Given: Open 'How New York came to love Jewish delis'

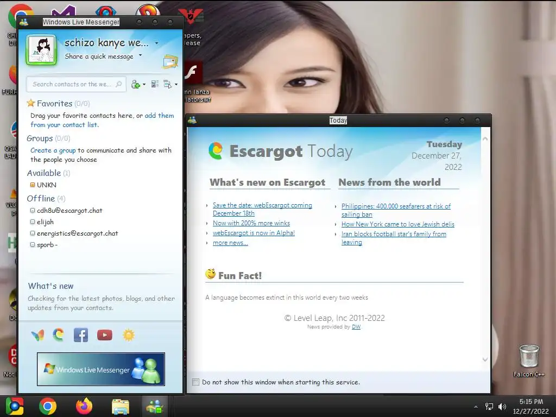Looking at the screenshot, I should [398, 224].
